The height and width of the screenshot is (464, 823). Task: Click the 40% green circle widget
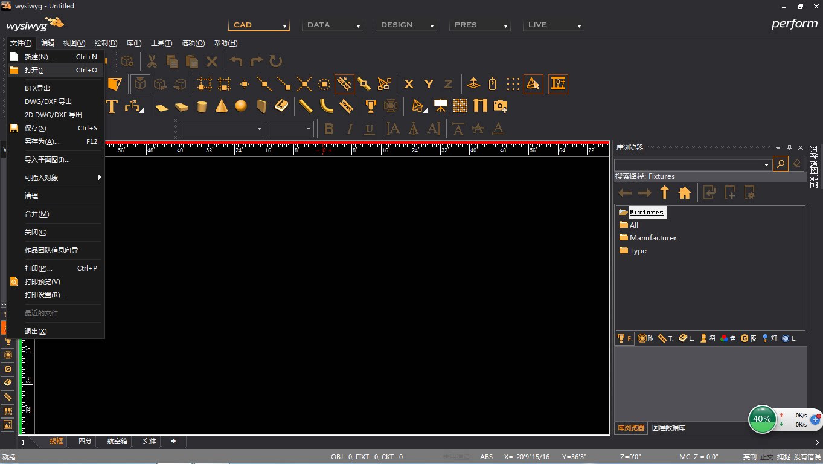[x=762, y=419]
